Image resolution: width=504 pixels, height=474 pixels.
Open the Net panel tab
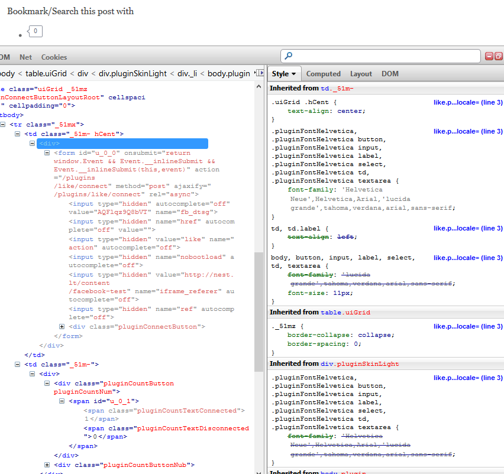point(25,57)
